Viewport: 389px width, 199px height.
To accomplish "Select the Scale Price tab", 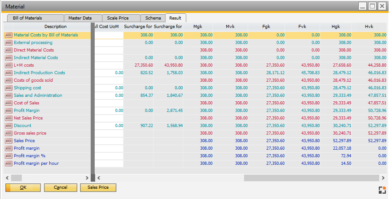I will (118, 18).
